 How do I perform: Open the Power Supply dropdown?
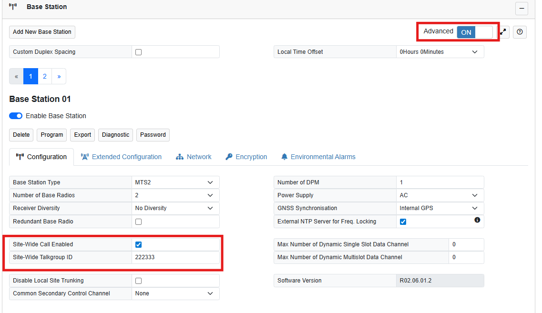click(x=440, y=195)
